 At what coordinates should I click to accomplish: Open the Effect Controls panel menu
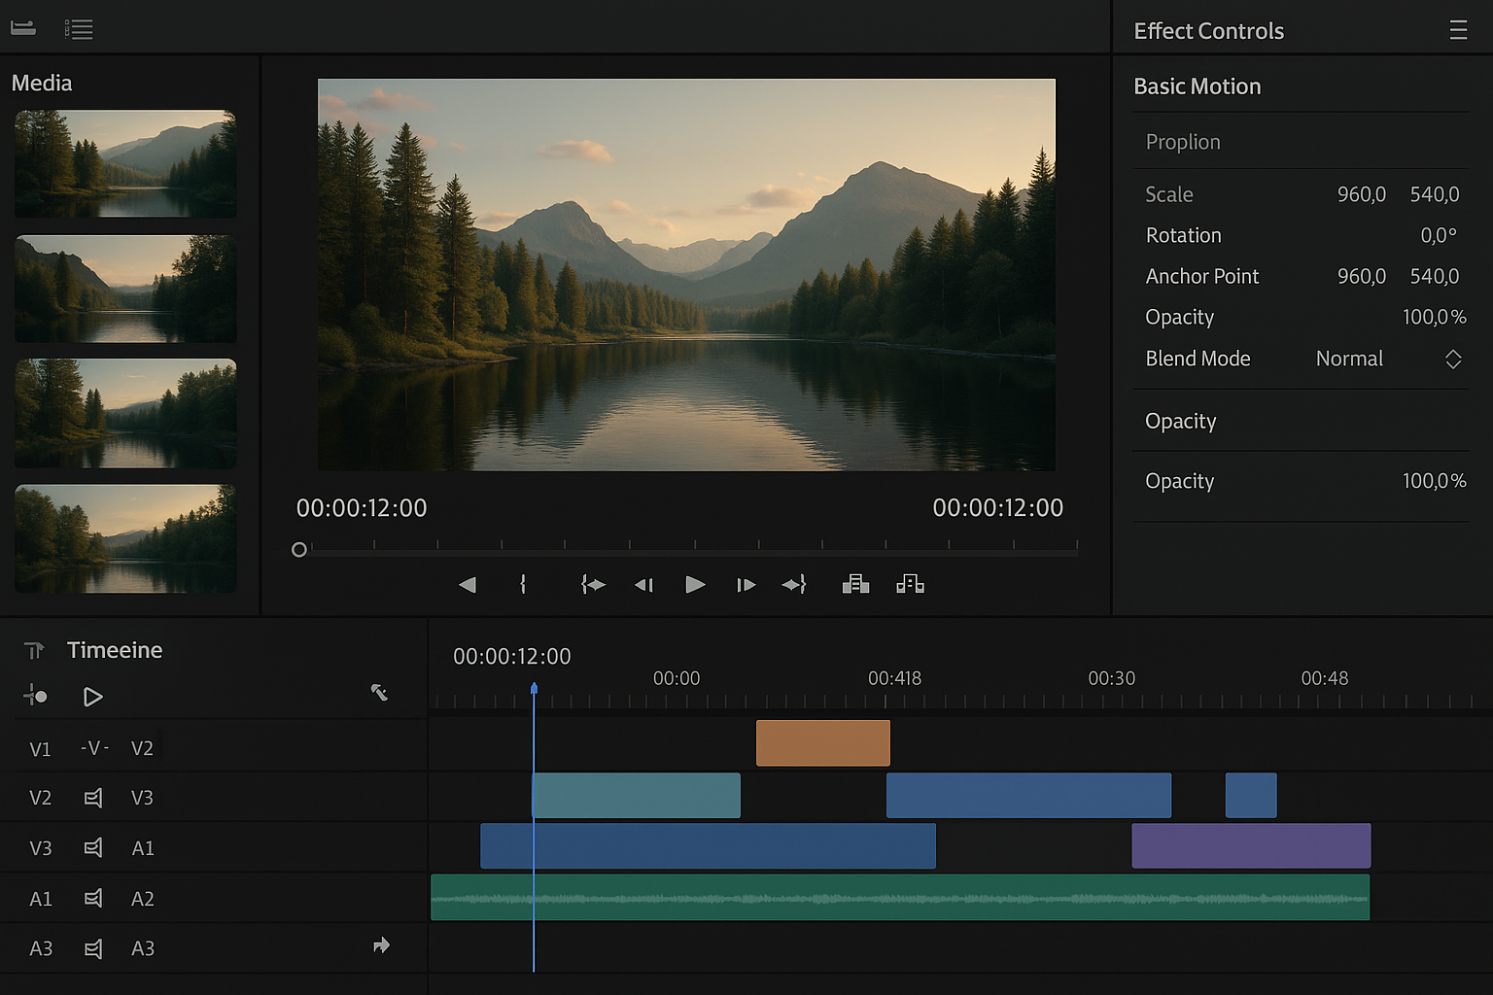coord(1458,29)
